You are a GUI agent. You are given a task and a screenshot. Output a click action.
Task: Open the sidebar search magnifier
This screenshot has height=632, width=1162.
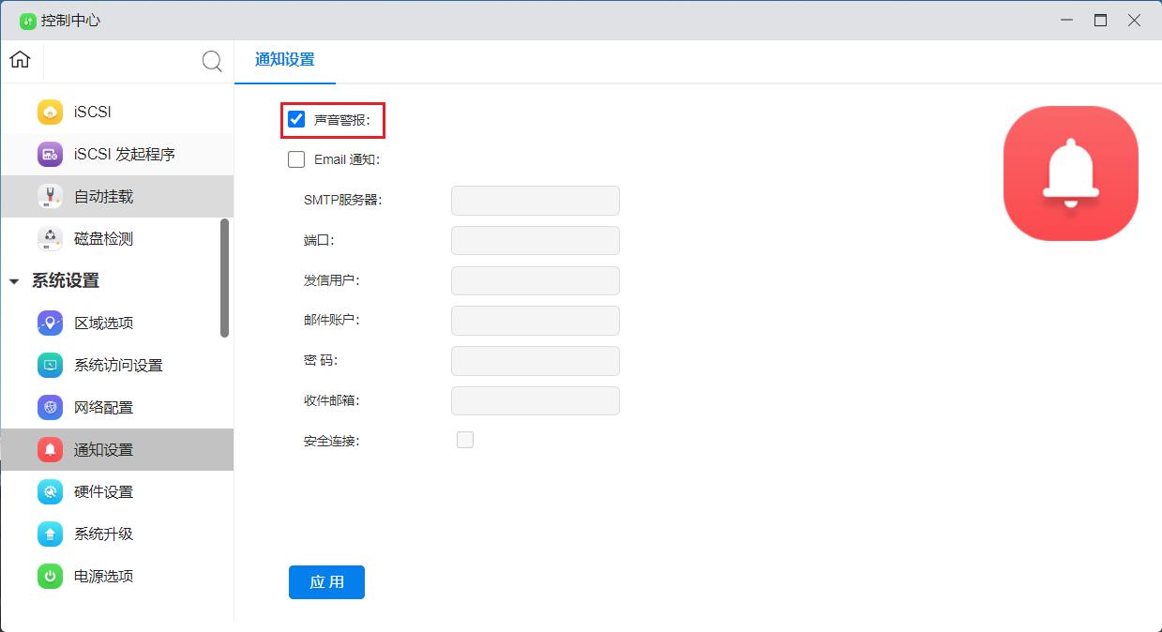[213, 62]
